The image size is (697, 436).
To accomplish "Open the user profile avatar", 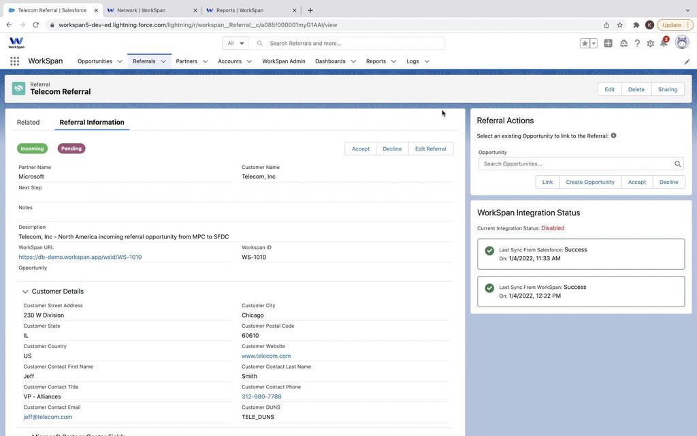I will point(682,42).
